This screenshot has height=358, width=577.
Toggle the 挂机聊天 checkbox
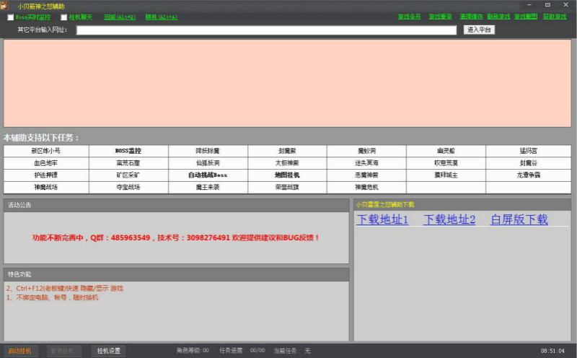point(64,17)
